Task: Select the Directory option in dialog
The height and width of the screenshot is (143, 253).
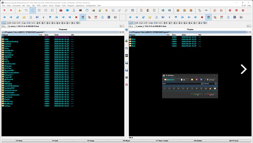Action: [x=169, y=80]
